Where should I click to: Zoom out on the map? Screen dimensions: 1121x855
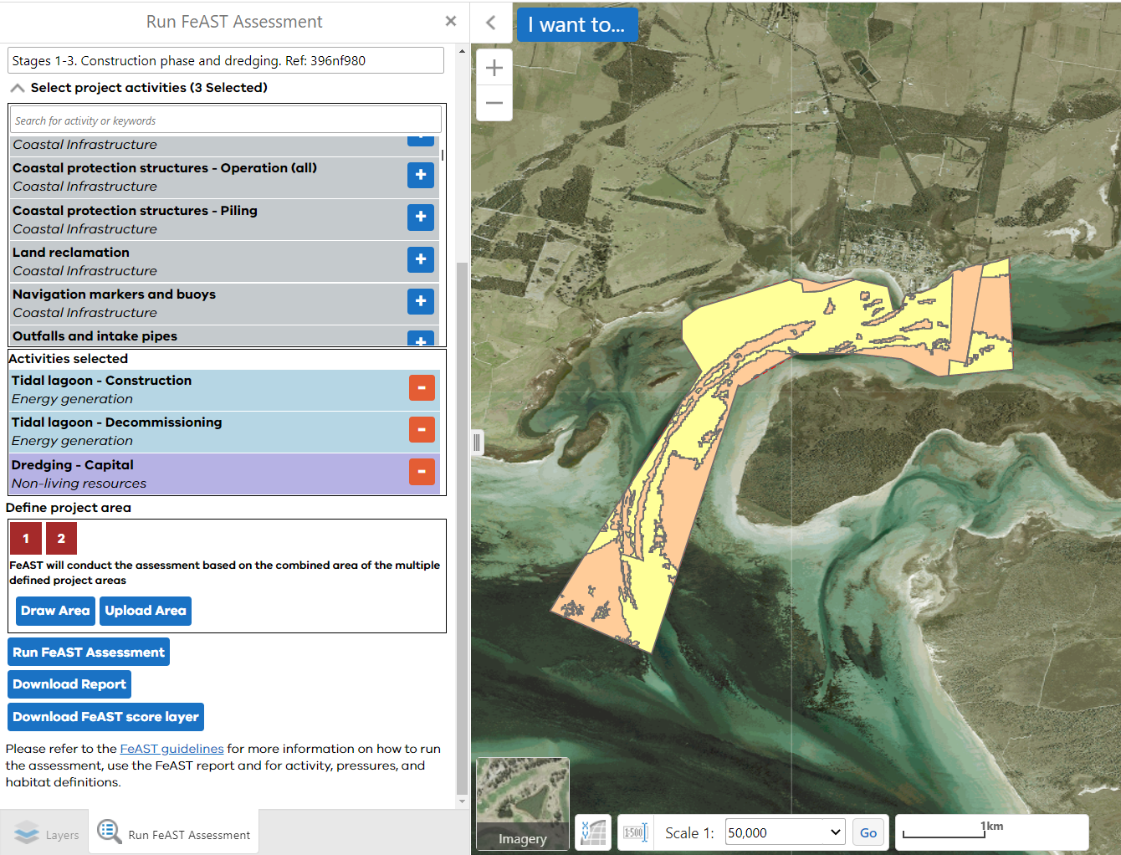(x=494, y=104)
